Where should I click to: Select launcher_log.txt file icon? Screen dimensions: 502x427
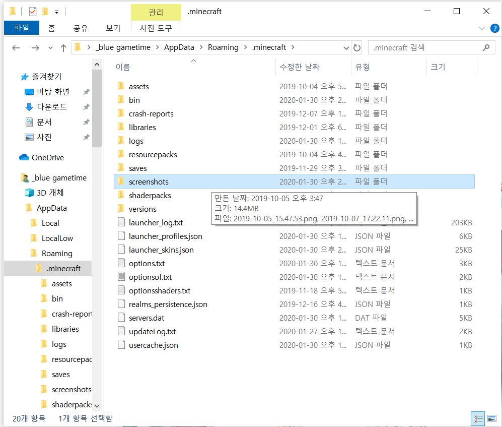click(x=121, y=222)
